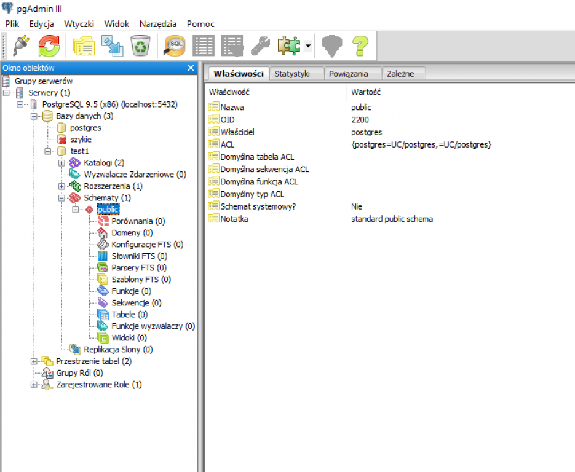The height and width of the screenshot is (472, 575).
Task: Click the filtered data view icon
Action: pyautogui.click(x=232, y=46)
